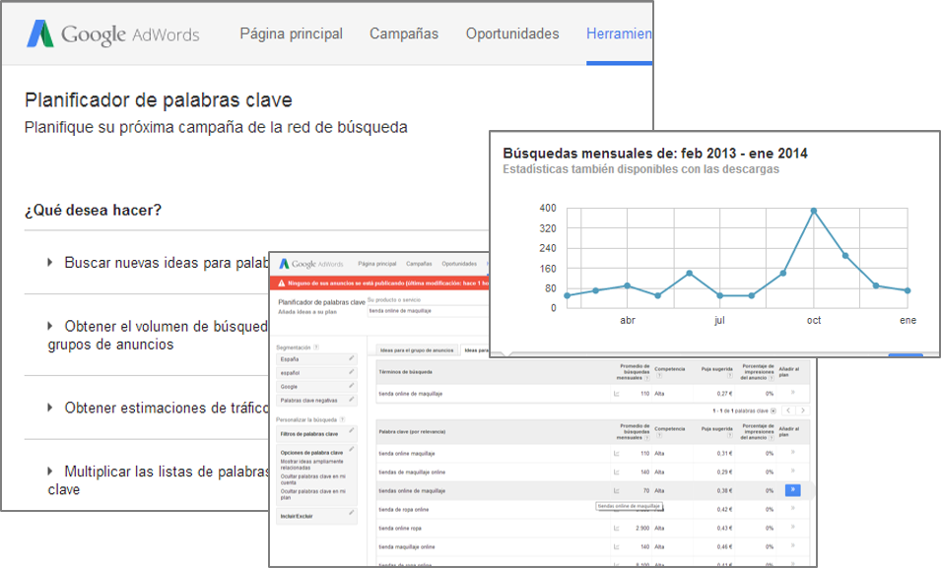Open the Página principal tab in the large window
The image size is (941, 568).
click(291, 33)
